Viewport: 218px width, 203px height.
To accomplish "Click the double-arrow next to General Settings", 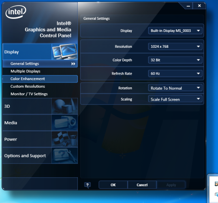I will 73,64.
